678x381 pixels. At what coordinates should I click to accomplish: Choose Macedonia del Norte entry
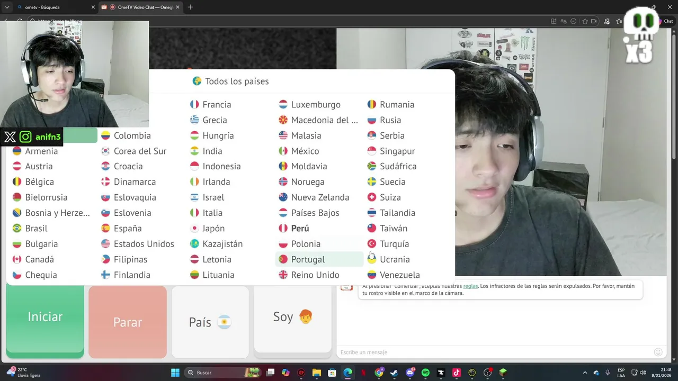point(318,120)
